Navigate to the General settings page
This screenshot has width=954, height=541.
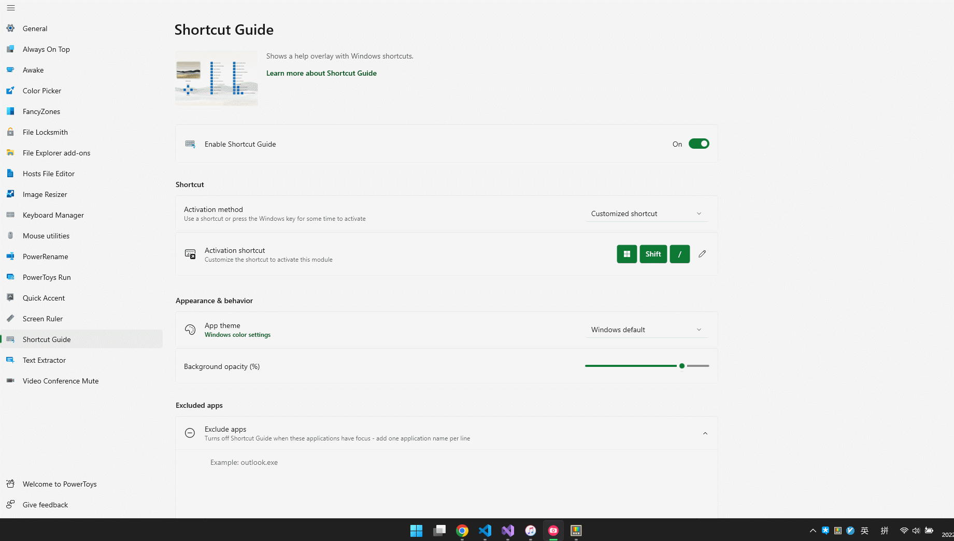[35, 28]
